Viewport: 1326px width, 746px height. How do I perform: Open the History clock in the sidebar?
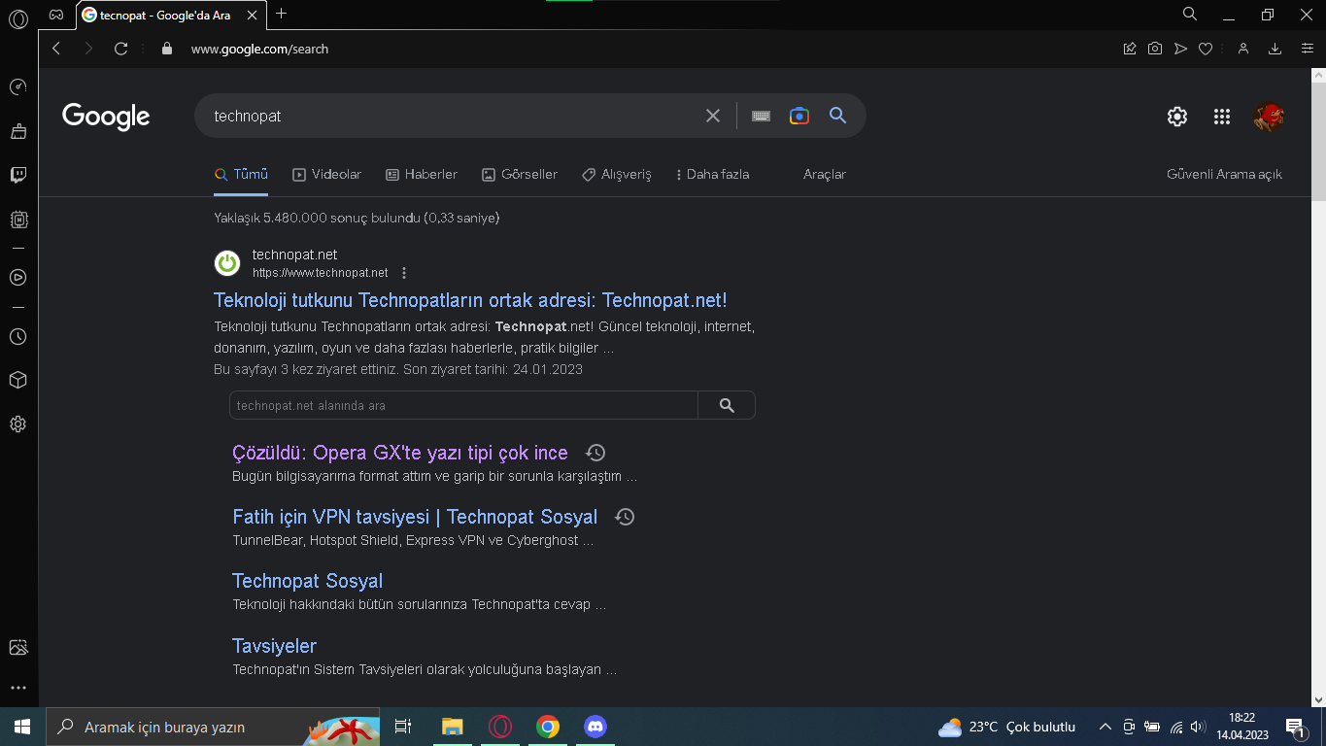click(x=17, y=336)
